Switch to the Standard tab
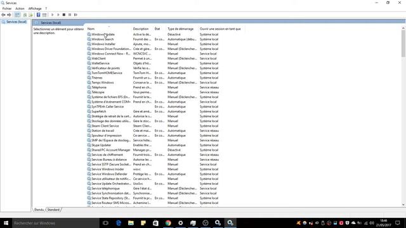 [53, 210]
